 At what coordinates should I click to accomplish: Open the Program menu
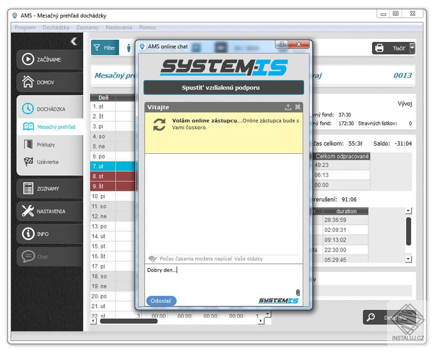[25, 27]
